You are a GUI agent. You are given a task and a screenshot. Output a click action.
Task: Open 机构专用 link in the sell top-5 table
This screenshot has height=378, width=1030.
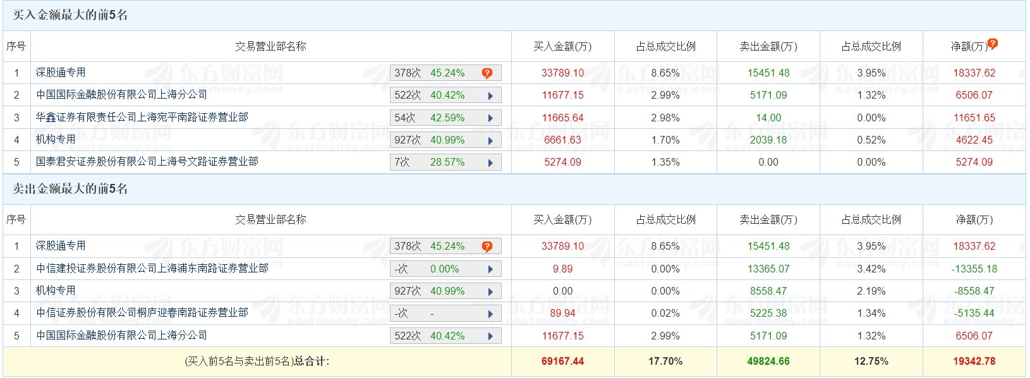point(56,291)
